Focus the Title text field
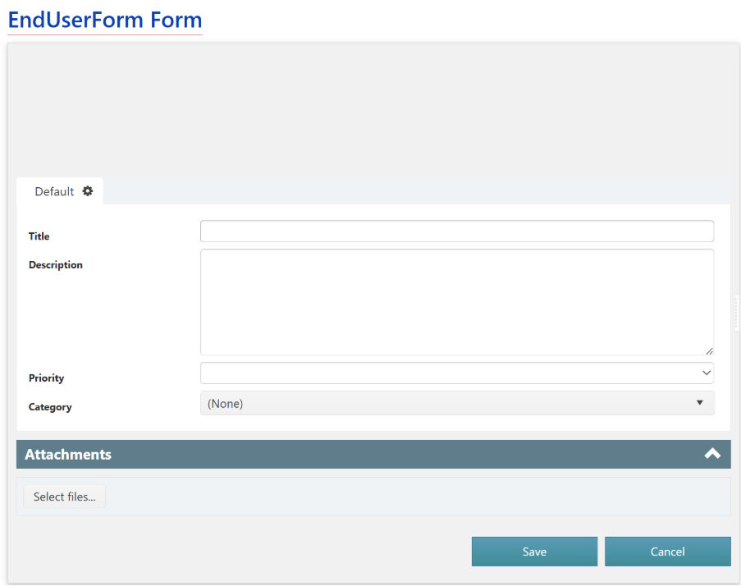Screen dimensions: 741x586 click(456, 231)
